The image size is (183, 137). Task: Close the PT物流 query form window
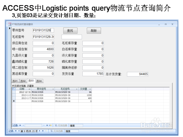(x=172, y=24)
